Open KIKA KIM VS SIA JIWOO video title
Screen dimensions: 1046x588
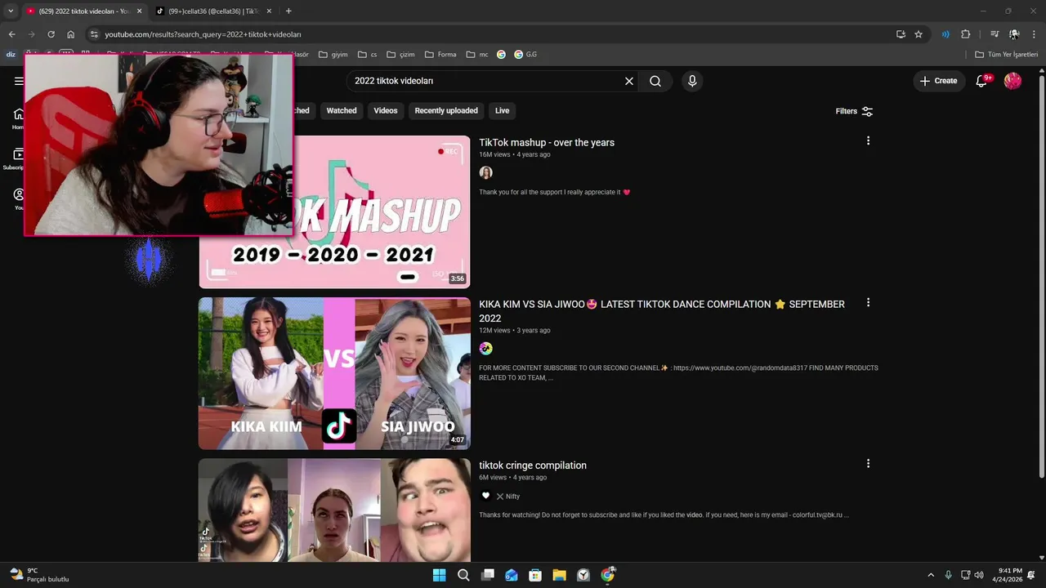[662, 310]
